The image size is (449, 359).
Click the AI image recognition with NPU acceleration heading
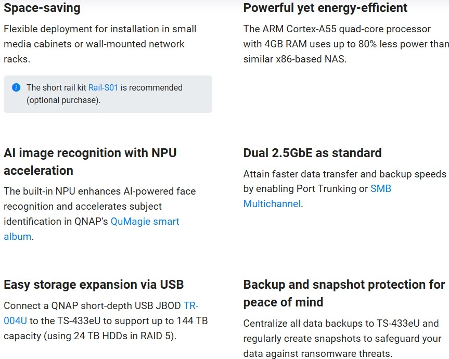coord(90,162)
